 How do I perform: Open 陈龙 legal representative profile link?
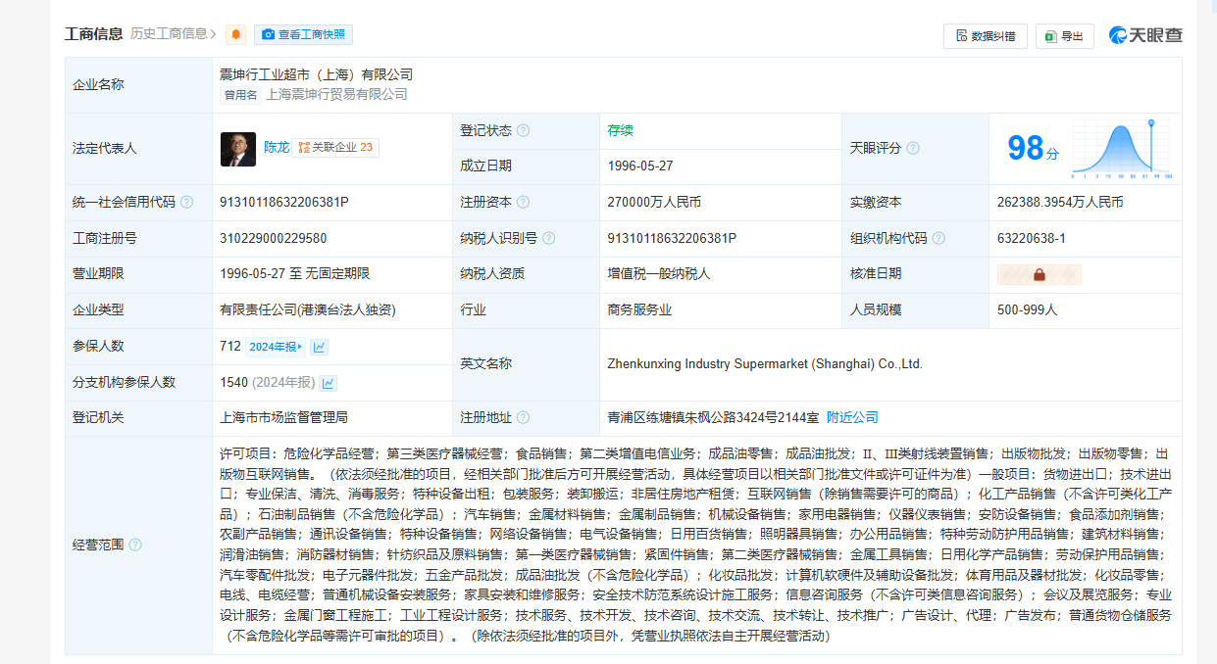(x=276, y=148)
